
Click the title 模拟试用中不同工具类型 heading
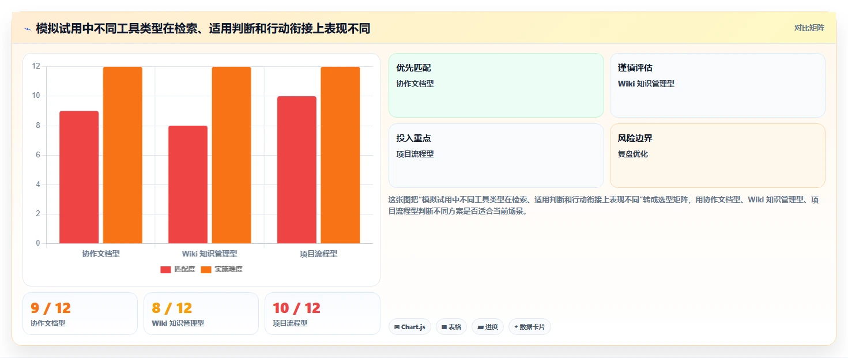coord(203,28)
